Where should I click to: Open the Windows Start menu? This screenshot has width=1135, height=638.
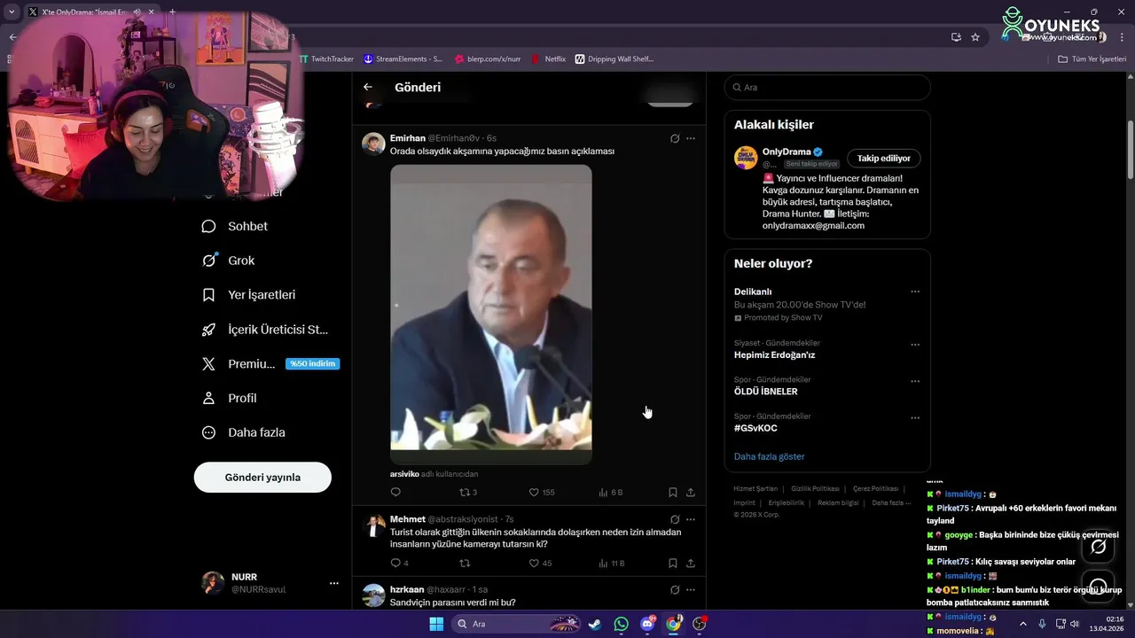click(x=436, y=624)
